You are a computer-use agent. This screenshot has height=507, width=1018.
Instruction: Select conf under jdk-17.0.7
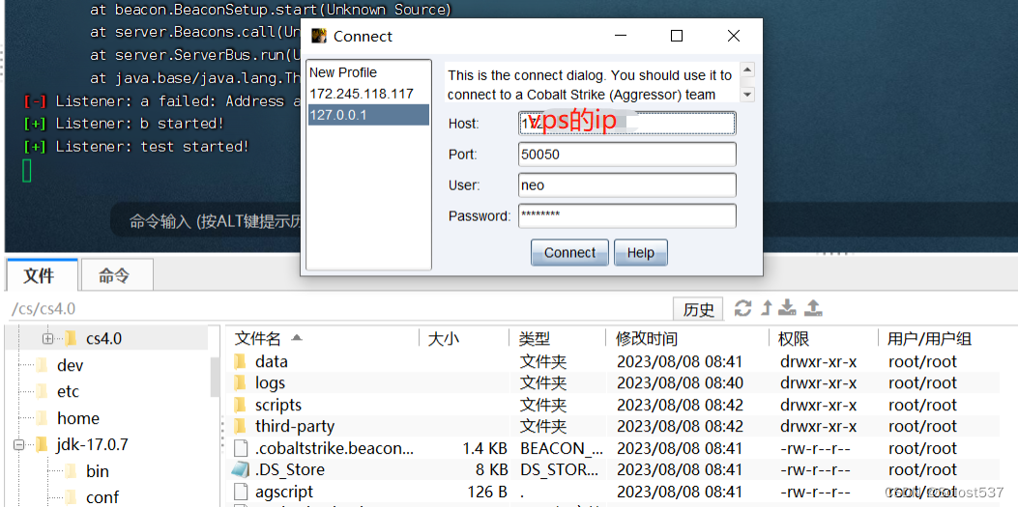click(x=102, y=497)
